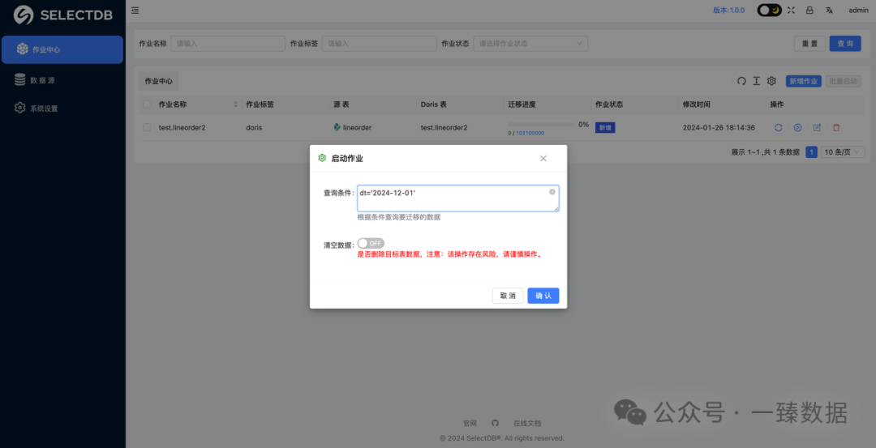Open the 在线文档 footer link
Screen dimensions: 876x448
(x=527, y=424)
